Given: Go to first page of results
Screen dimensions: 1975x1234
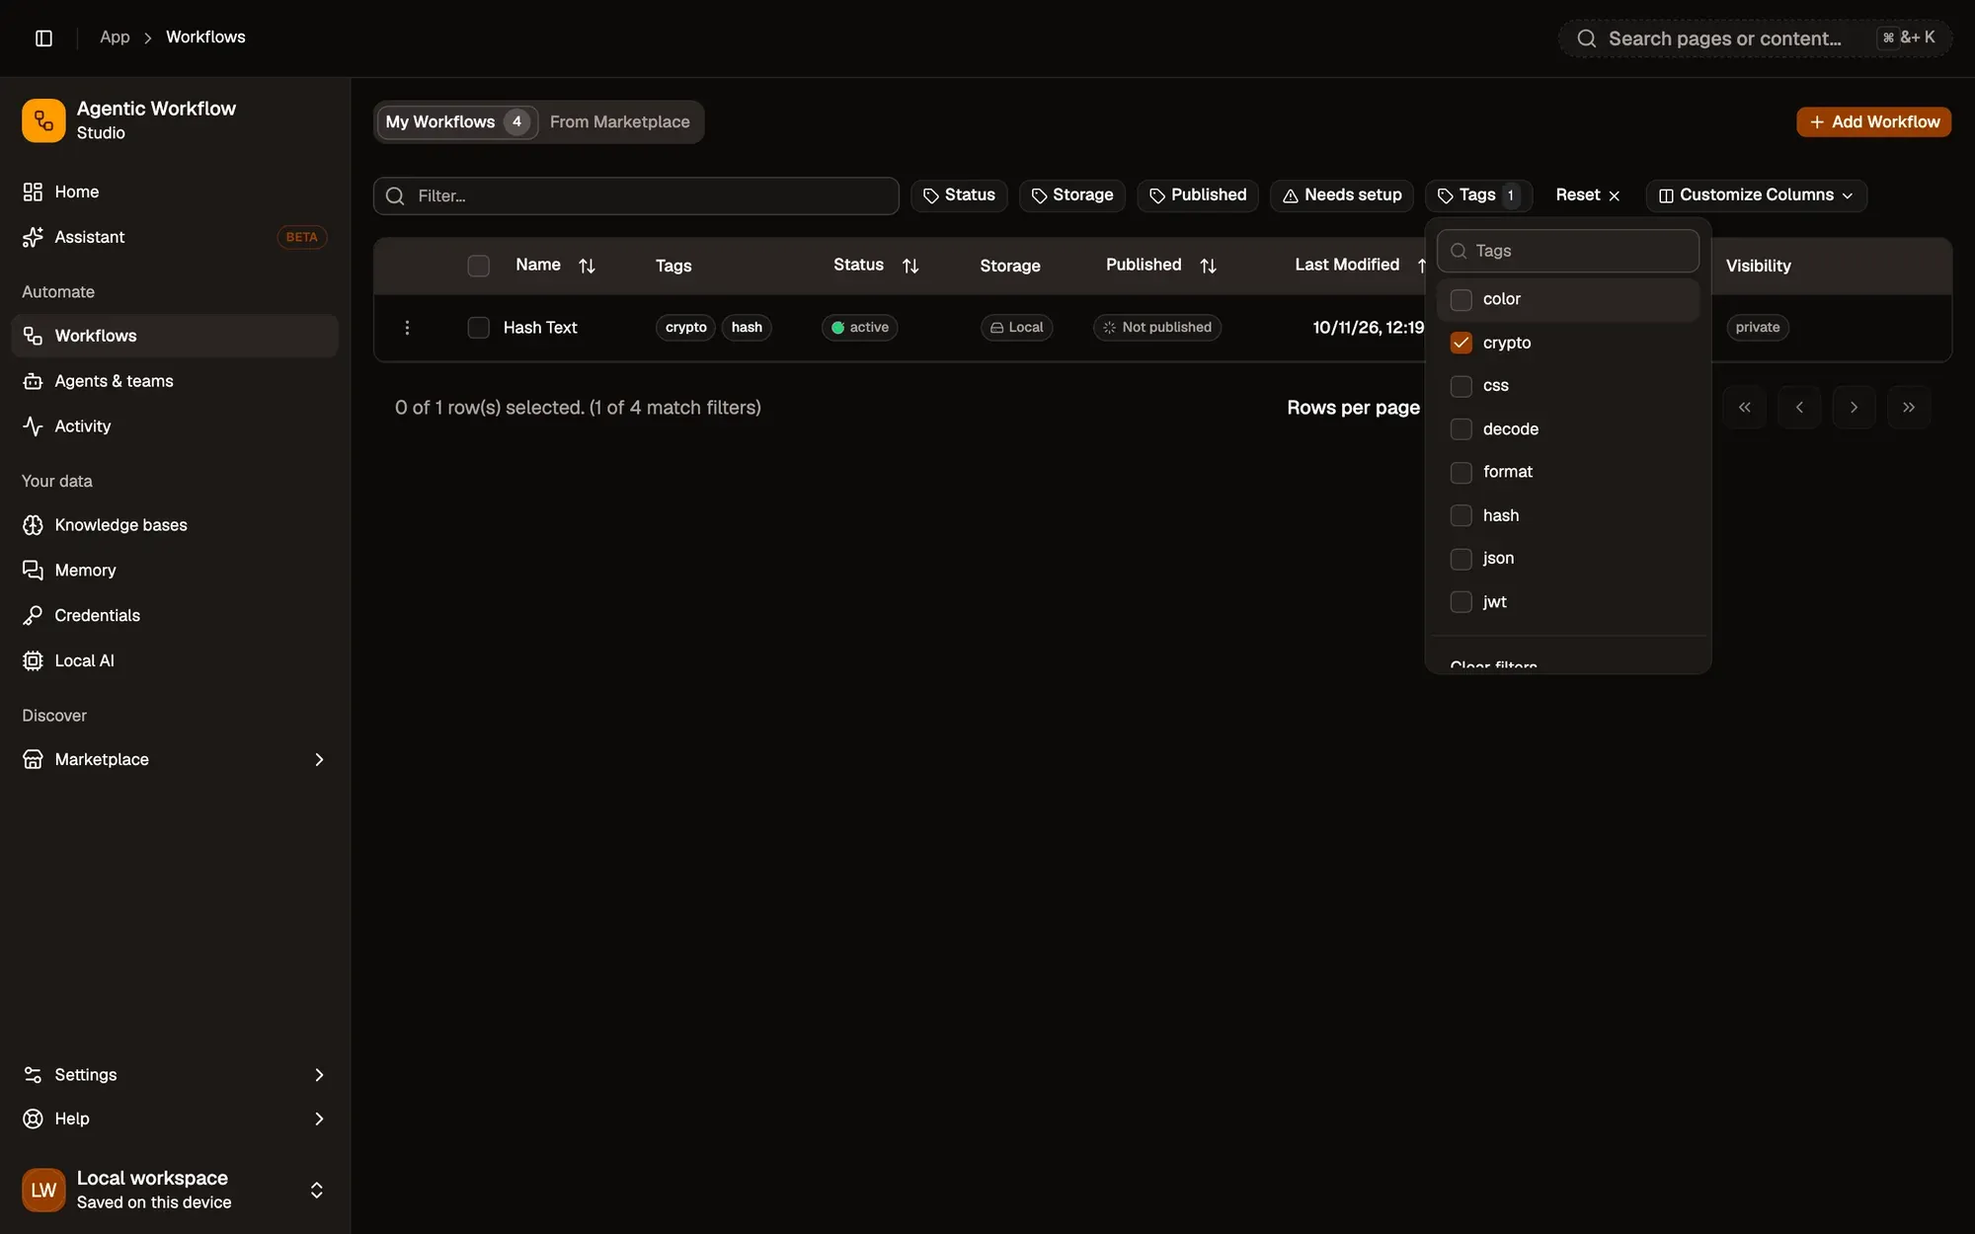Looking at the screenshot, I should [1745, 408].
